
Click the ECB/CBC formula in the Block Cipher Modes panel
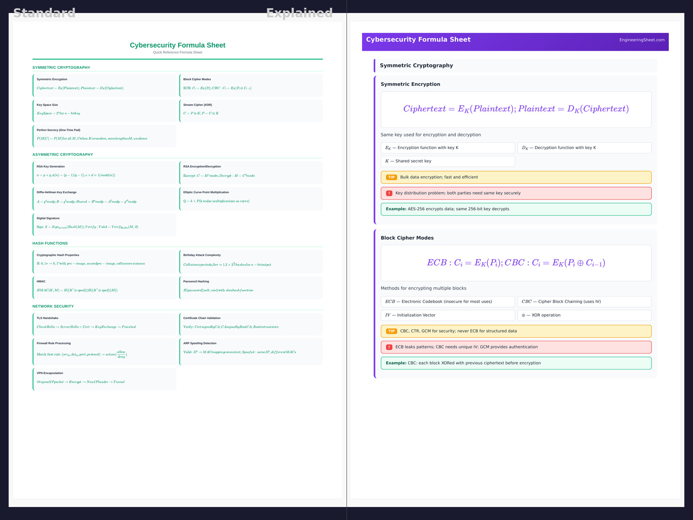point(516,263)
